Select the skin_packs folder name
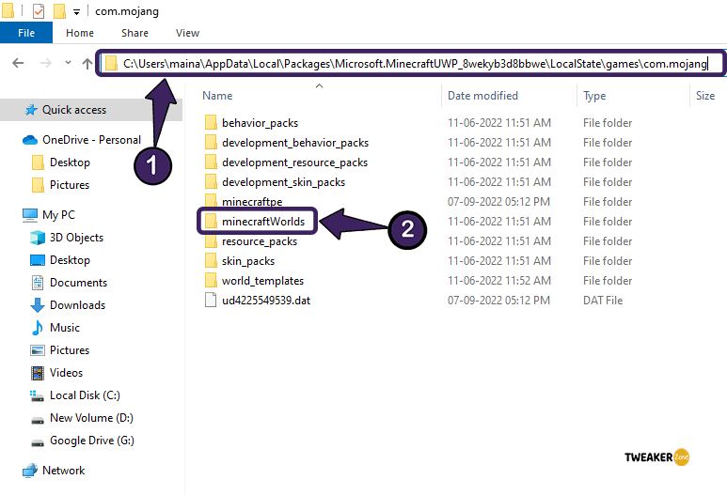The width and height of the screenshot is (727, 495). 248,261
